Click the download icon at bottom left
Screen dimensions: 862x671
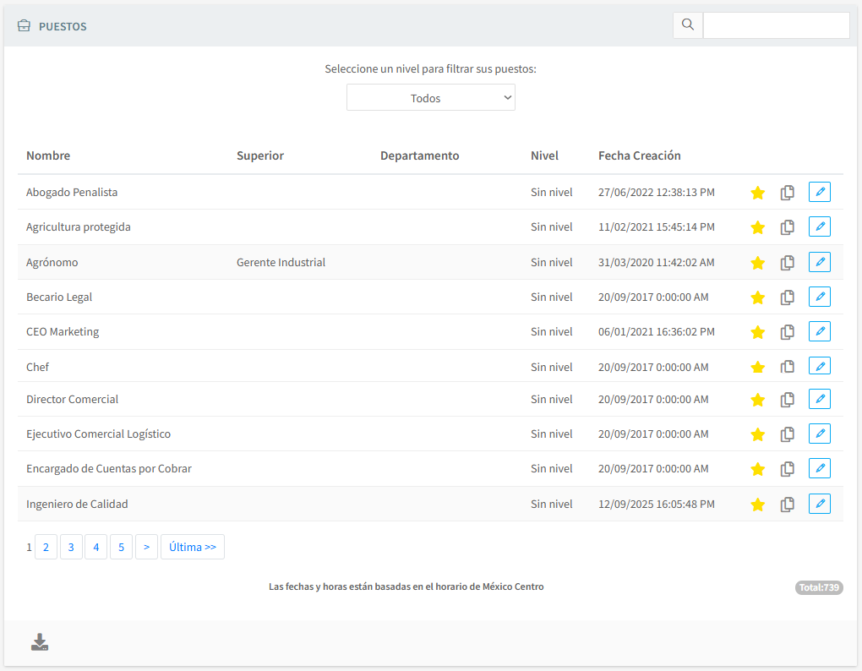click(40, 642)
